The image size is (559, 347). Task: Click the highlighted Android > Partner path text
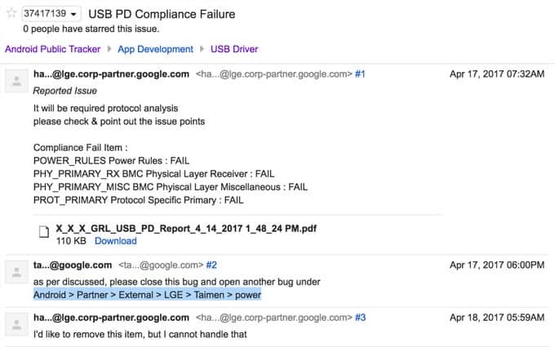point(147,295)
